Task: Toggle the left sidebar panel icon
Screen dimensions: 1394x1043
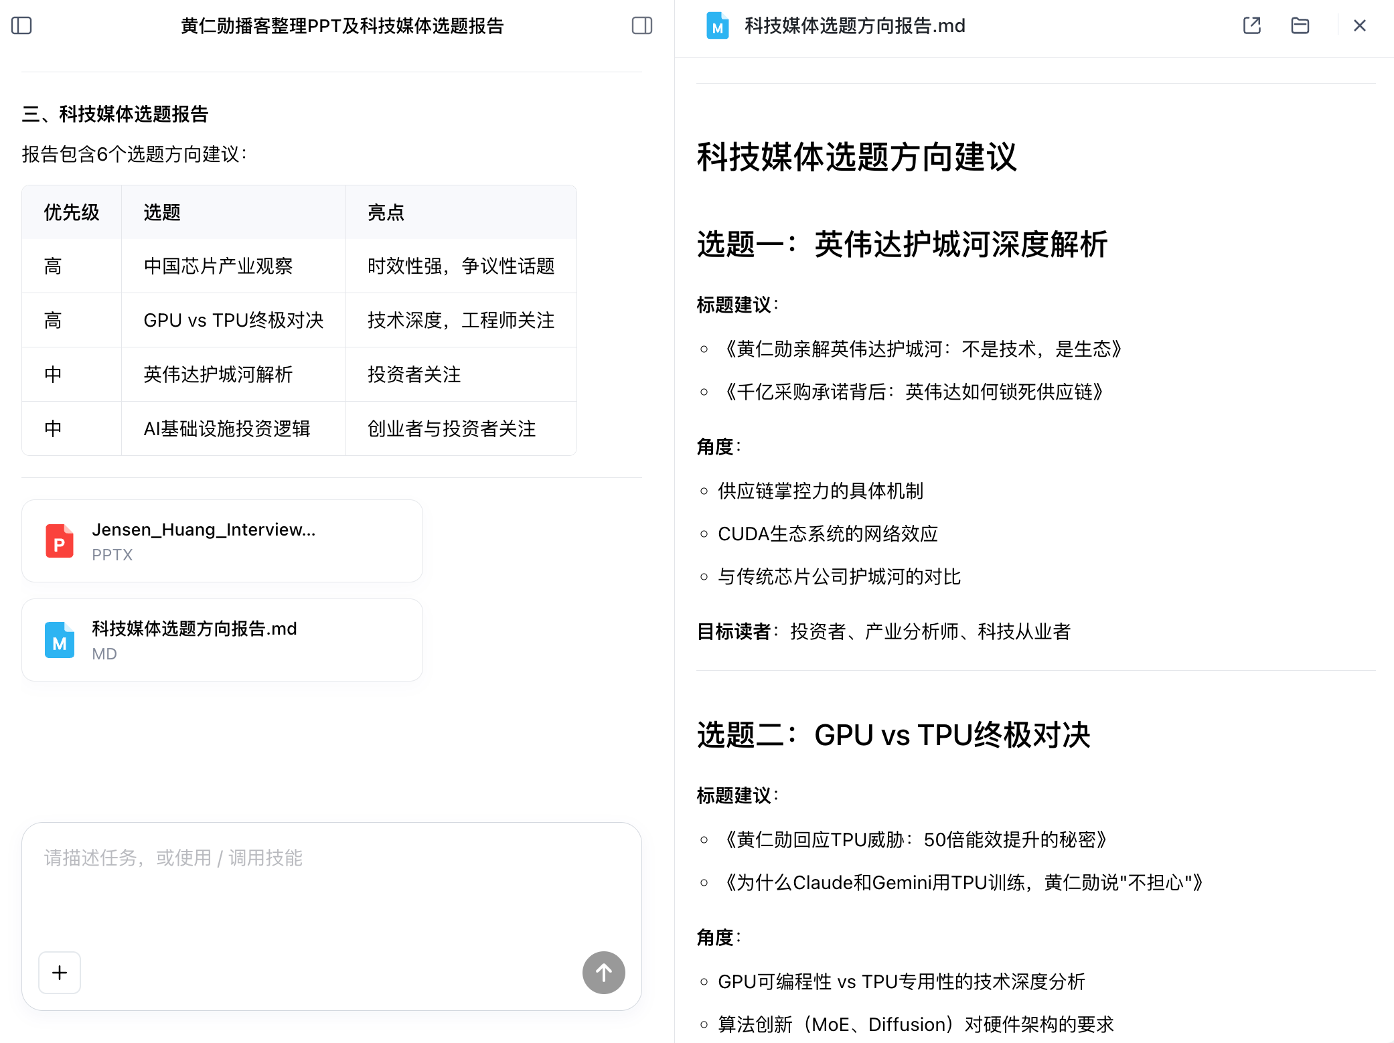Action: pyautogui.click(x=21, y=25)
